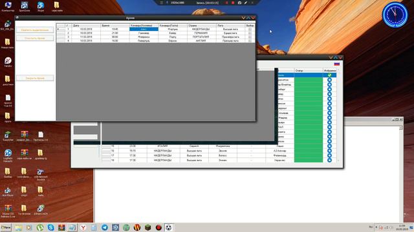The height and width of the screenshot is (232, 414).
Task: Toggle favorite star for row 15 'Лацио'
Action: coord(329,146)
